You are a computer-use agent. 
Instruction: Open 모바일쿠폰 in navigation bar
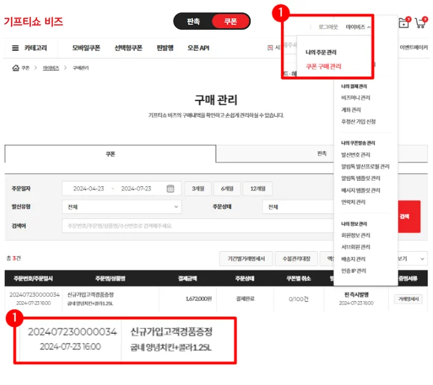86,48
